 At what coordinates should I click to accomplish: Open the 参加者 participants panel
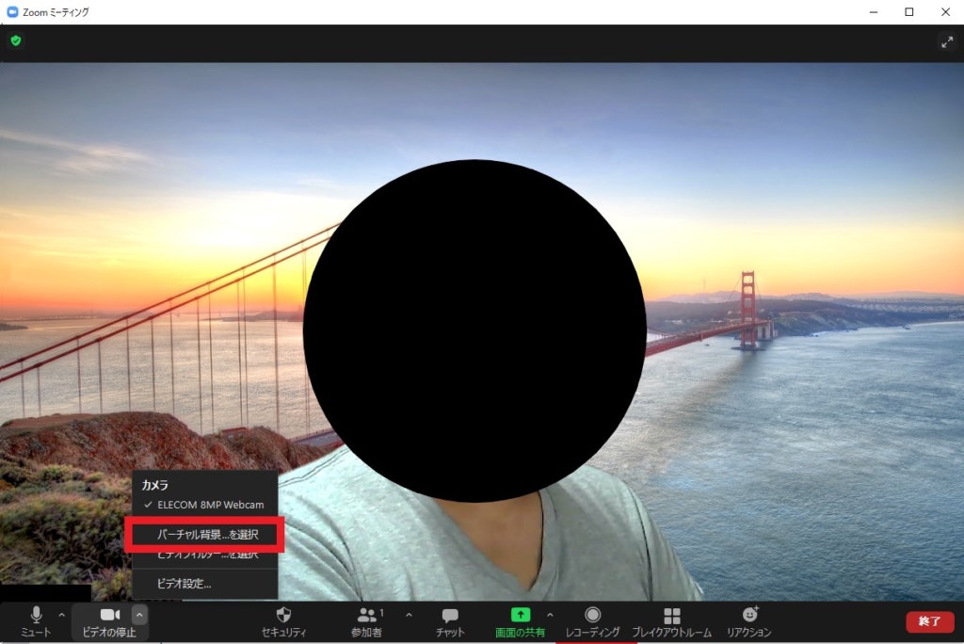coord(368,621)
